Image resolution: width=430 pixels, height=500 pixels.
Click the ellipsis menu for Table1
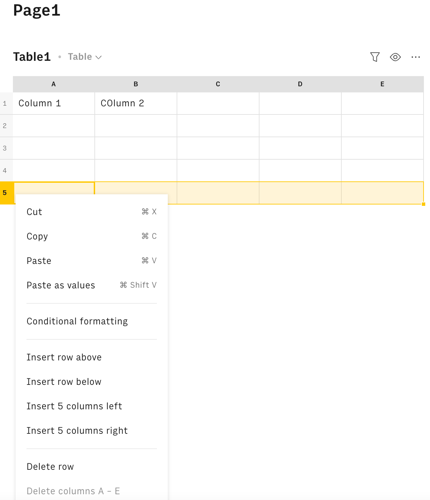pos(416,57)
